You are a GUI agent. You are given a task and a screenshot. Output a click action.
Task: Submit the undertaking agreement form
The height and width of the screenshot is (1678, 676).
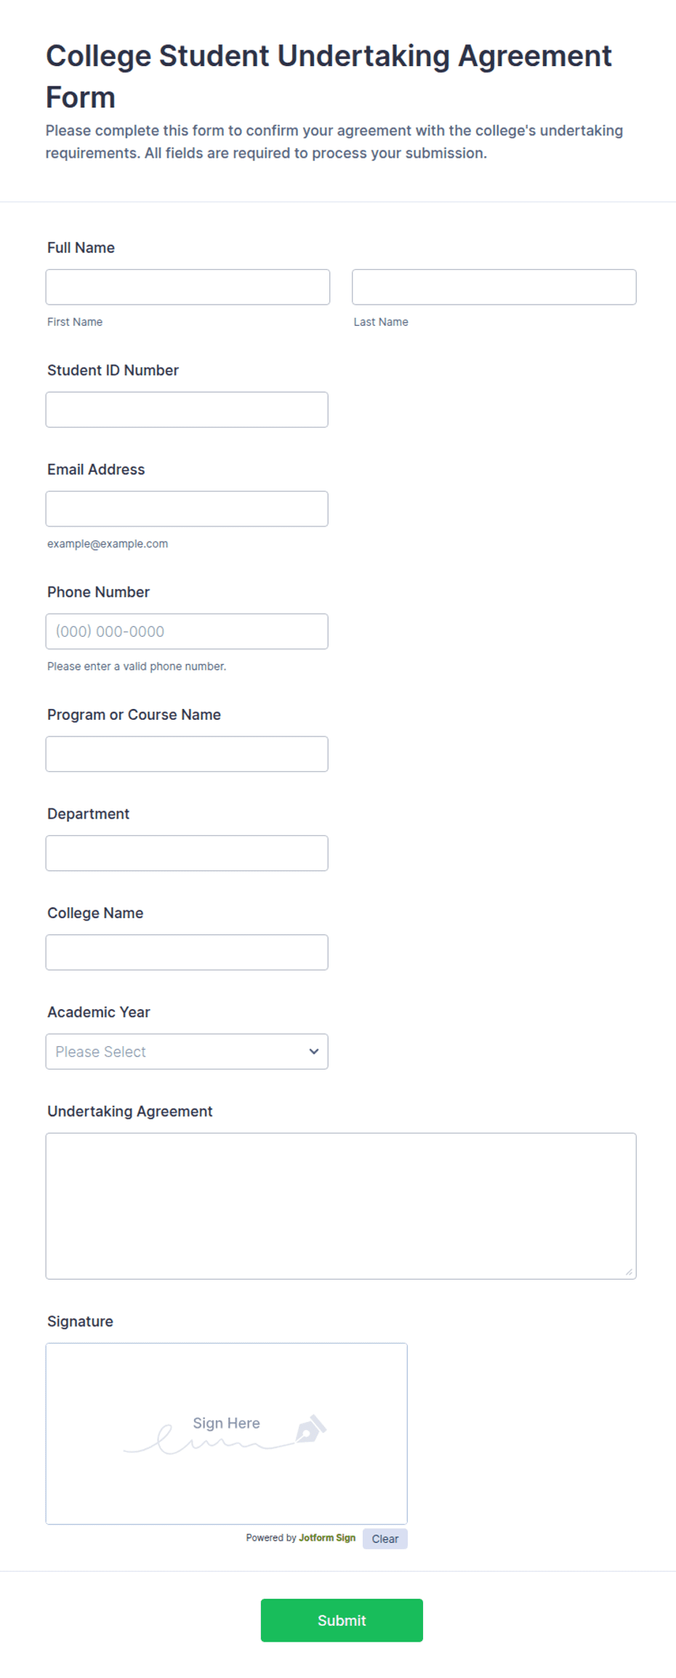click(342, 1621)
